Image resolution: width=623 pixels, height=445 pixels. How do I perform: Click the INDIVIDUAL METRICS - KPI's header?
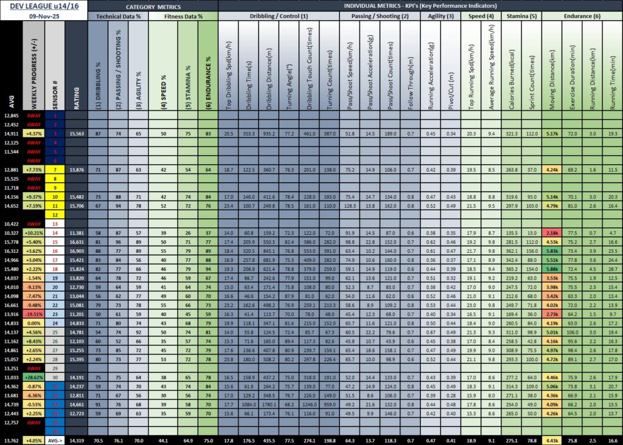[x=420, y=5]
